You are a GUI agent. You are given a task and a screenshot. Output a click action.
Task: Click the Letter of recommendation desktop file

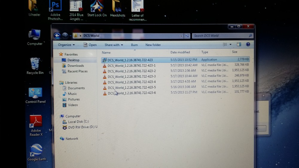pos(138,10)
